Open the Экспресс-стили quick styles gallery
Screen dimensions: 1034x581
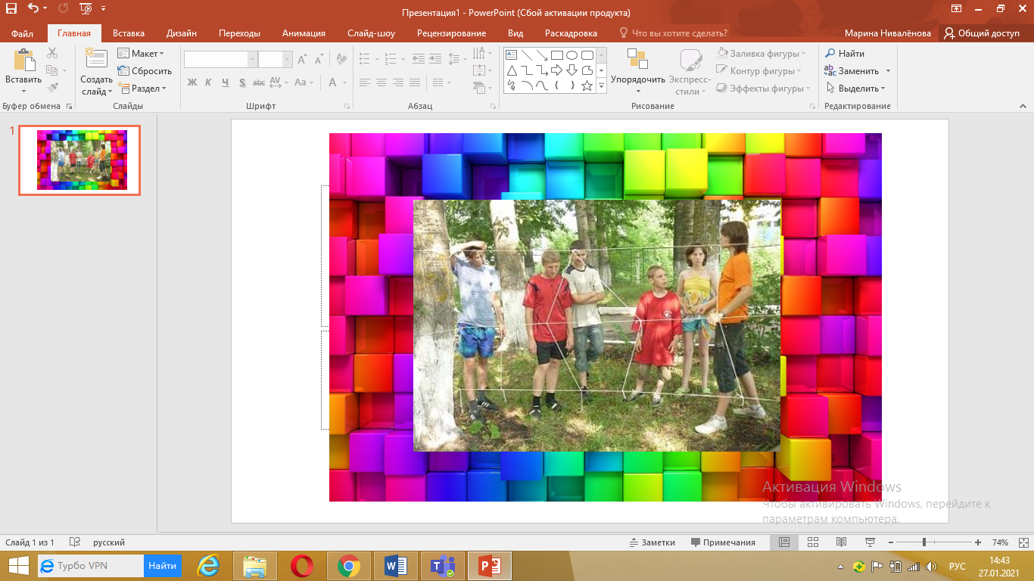pyautogui.click(x=690, y=73)
